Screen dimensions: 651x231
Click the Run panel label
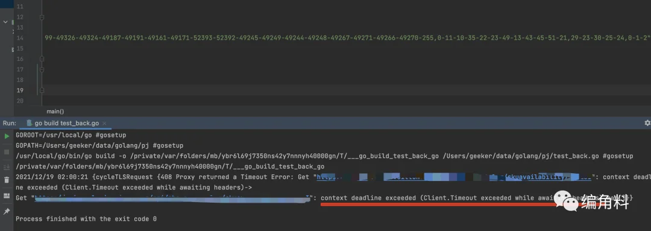[x=9, y=124]
